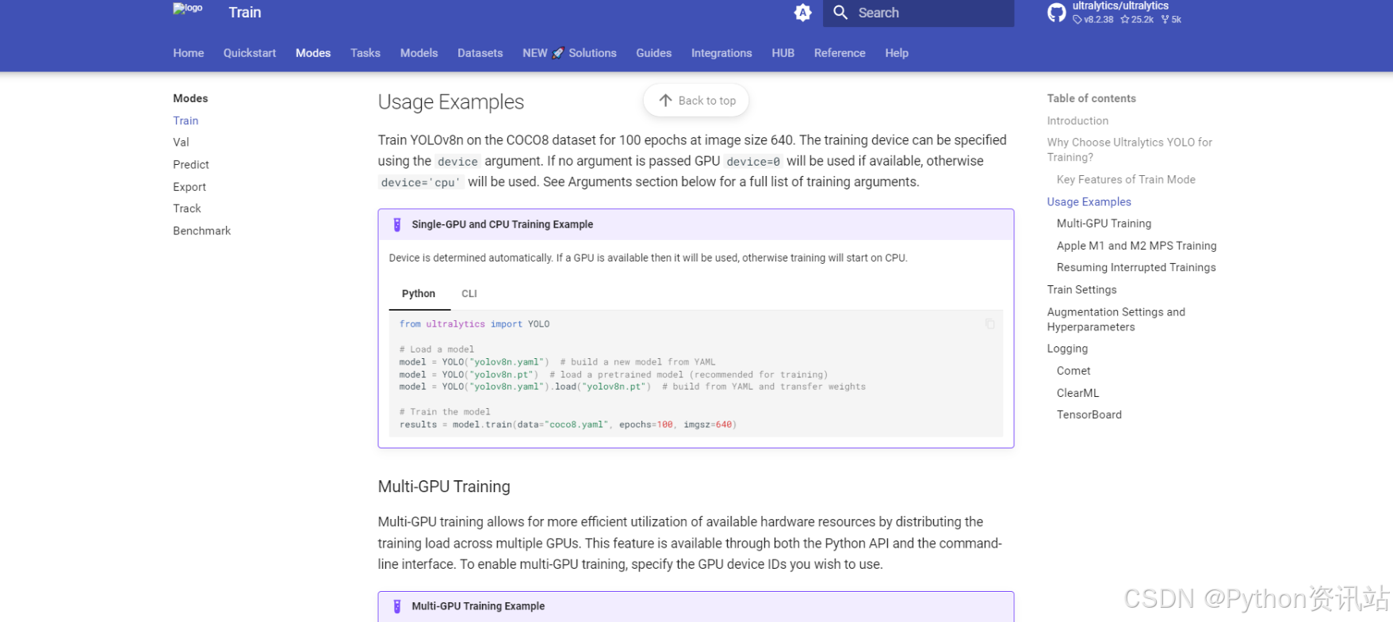Jump to Apple M1 and M2 MPS Training
Image resolution: width=1393 pixels, height=622 pixels.
point(1136,246)
